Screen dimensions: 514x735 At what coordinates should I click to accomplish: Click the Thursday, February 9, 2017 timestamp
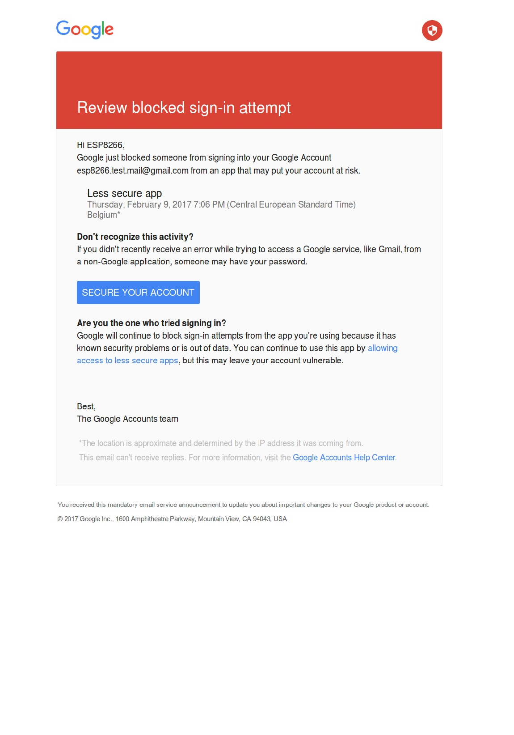(x=221, y=204)
